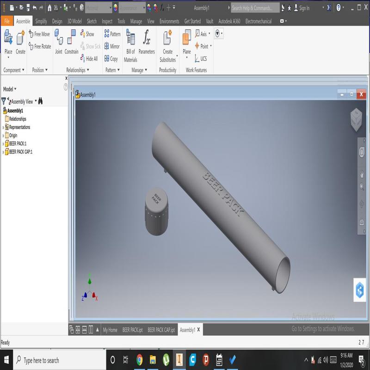This screenshot has height=370, width=370.
Task: Click the Undo arrow in quick access toolbar
Action: pyautogui.click(x=35, y=8)
